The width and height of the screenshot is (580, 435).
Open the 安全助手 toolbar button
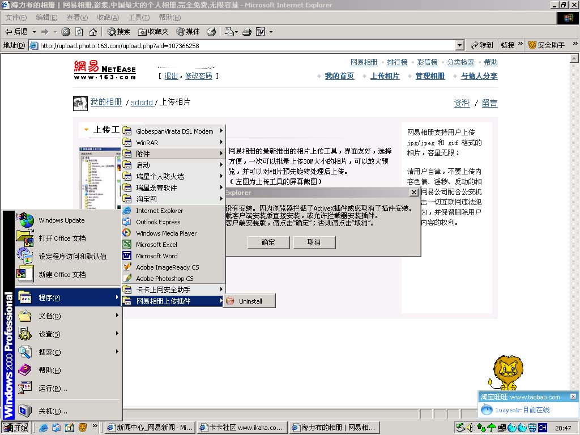[547, 45]
